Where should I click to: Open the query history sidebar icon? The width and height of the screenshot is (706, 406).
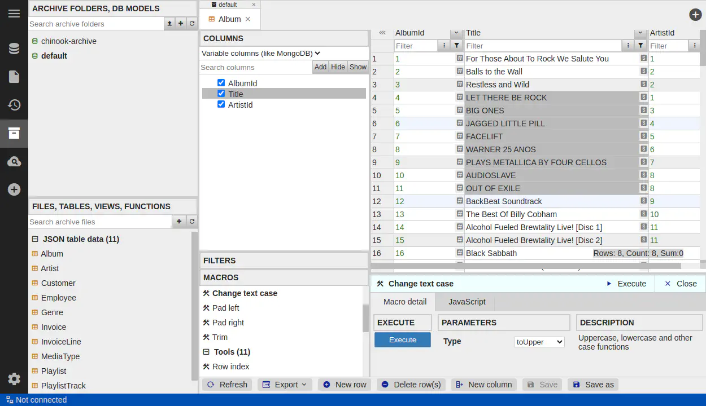(x=14, y=105)
